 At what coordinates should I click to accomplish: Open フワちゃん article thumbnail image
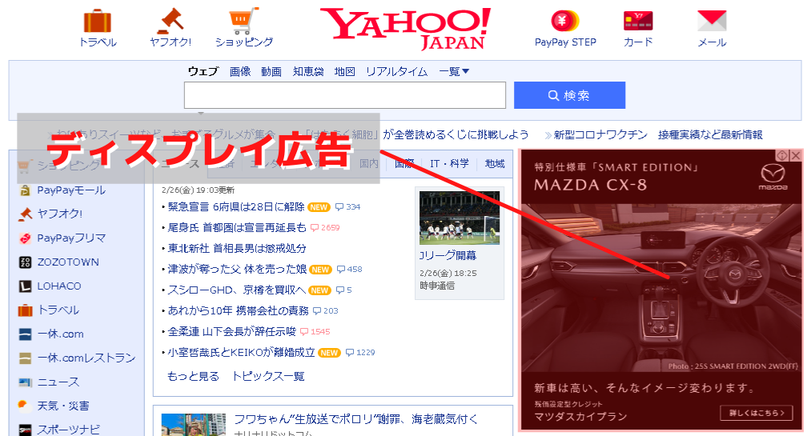tap(194, 425)
